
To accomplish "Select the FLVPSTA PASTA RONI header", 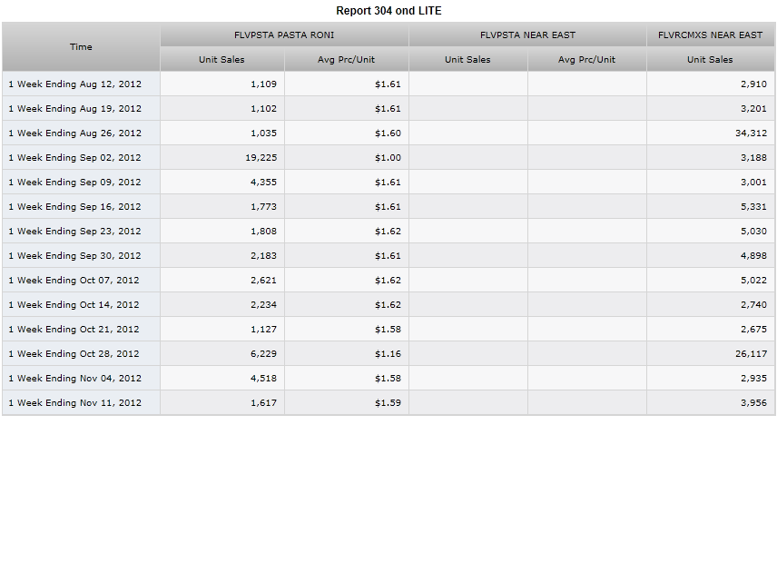I will 284,35.
